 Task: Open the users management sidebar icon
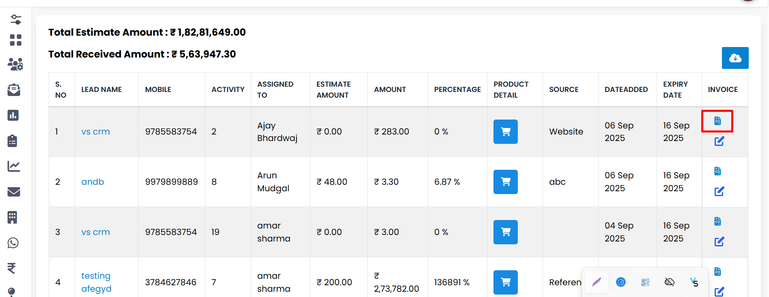click(x=15, y=64)
